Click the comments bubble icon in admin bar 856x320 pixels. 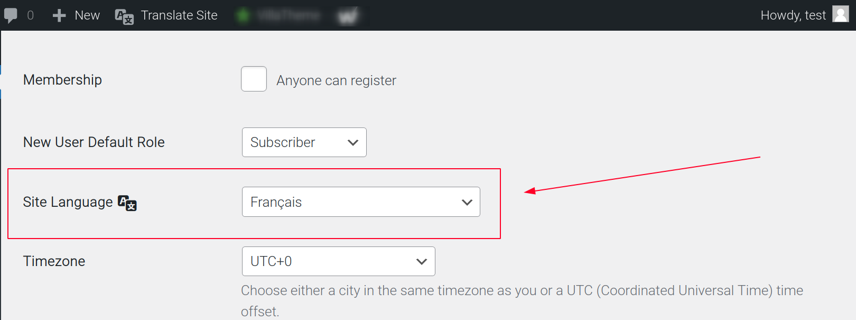tap(12, 15)
